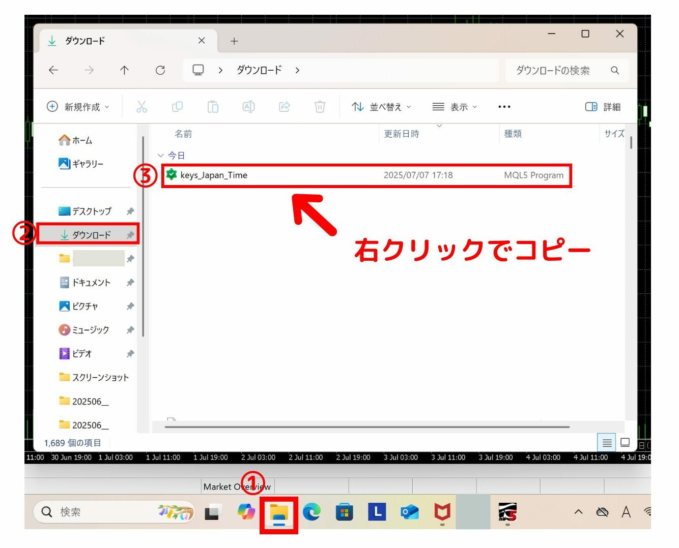679x548 pixels.
Task: Switch to large thumbnail view mode
Action: point(625,442)
